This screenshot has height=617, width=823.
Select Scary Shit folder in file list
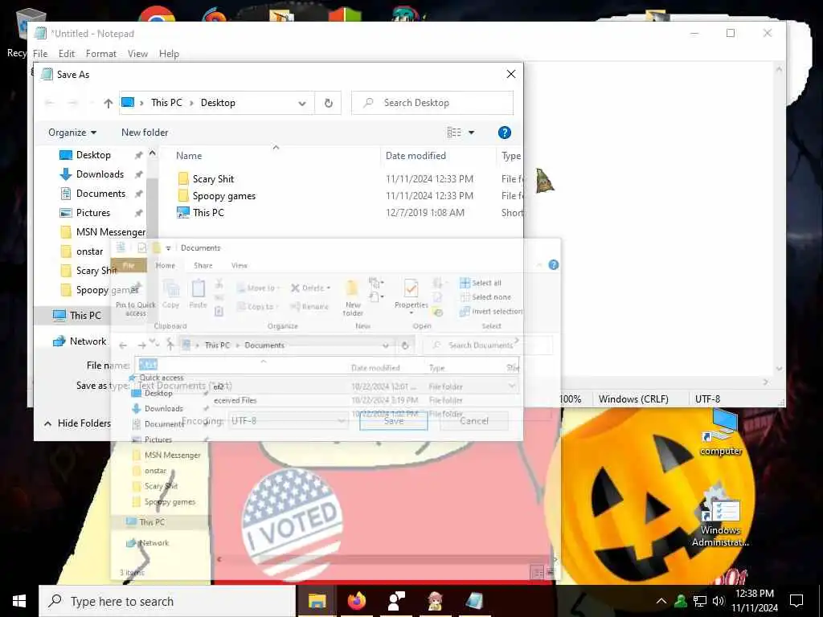point(213,179)
